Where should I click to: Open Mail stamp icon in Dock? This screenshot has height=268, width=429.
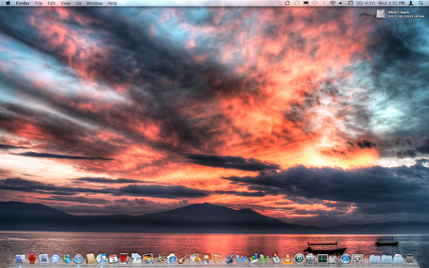43,258
